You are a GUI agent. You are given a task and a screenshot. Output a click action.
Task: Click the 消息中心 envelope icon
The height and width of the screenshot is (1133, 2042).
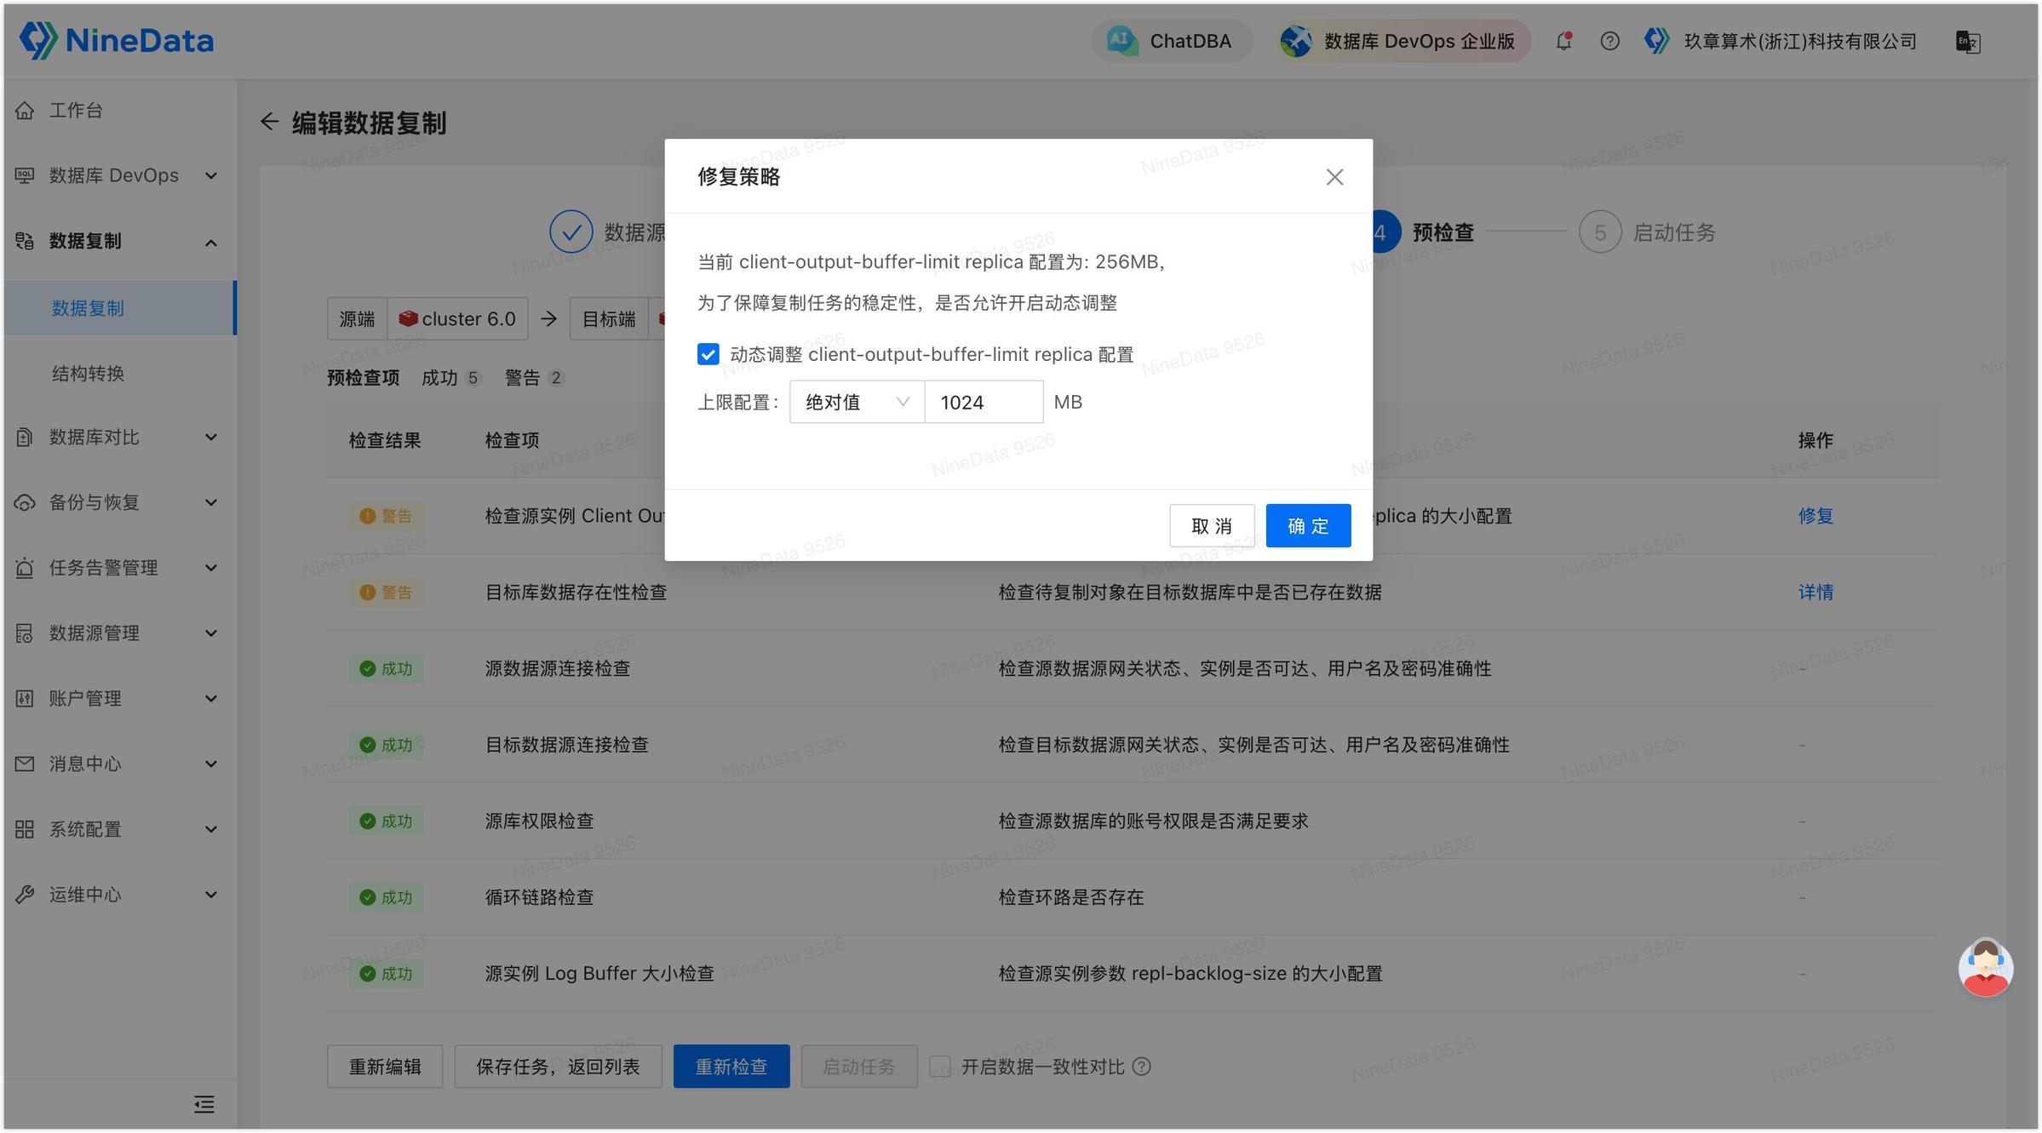pyautogui.click(x=25, y=764)
